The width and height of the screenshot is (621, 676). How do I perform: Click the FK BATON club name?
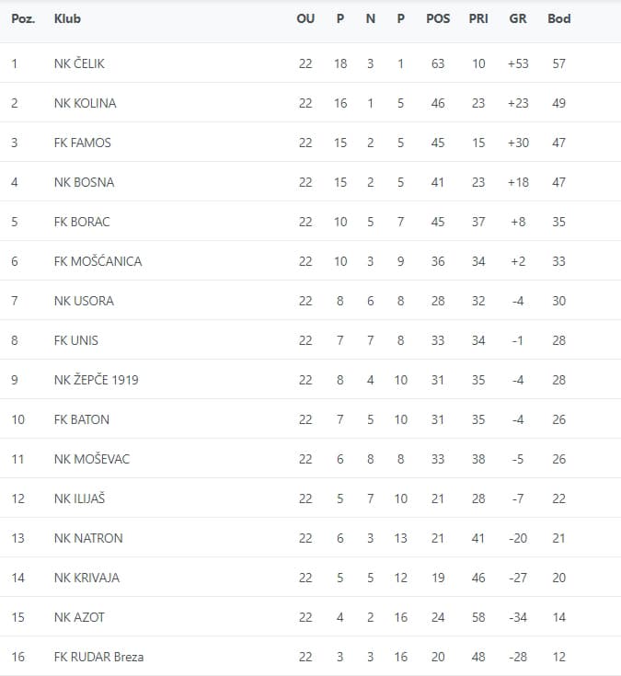coord(82,419)
